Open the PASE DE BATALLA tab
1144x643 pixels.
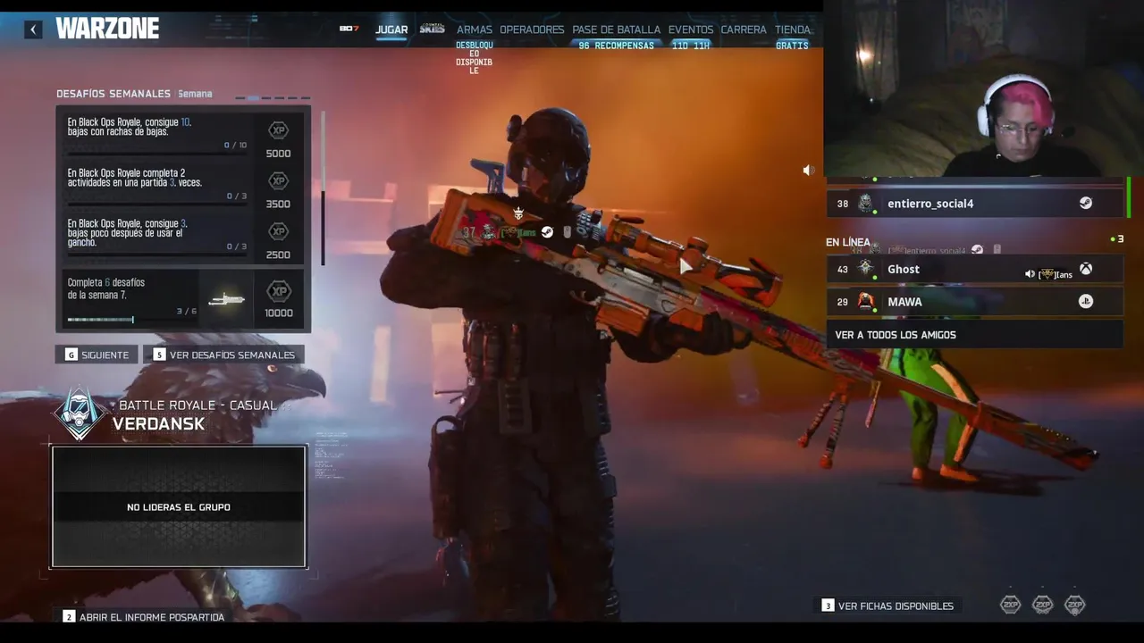point(617,29)
